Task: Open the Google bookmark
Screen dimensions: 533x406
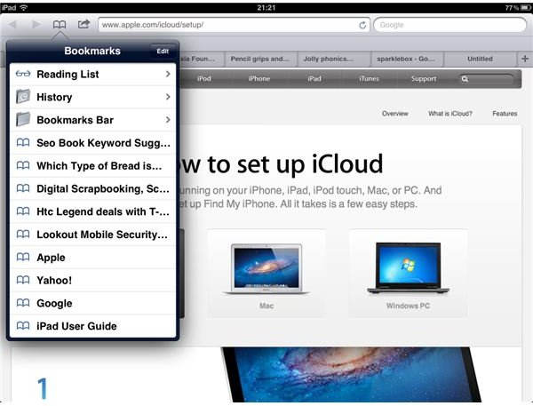Action: 92,303
